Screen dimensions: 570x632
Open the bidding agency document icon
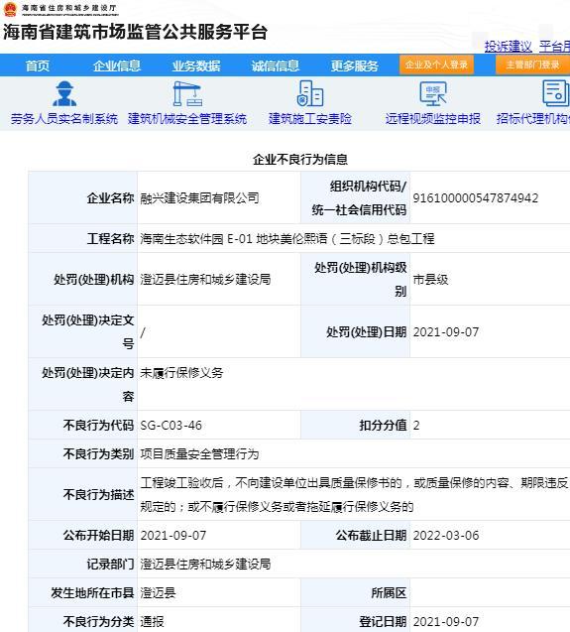click(556, 93)
